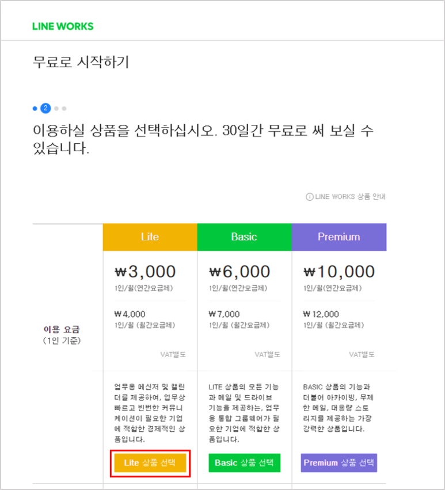Click the ₩12,000 Premium monthly price
The height and width of the screenshot is (490, 445).
[321, 314]
